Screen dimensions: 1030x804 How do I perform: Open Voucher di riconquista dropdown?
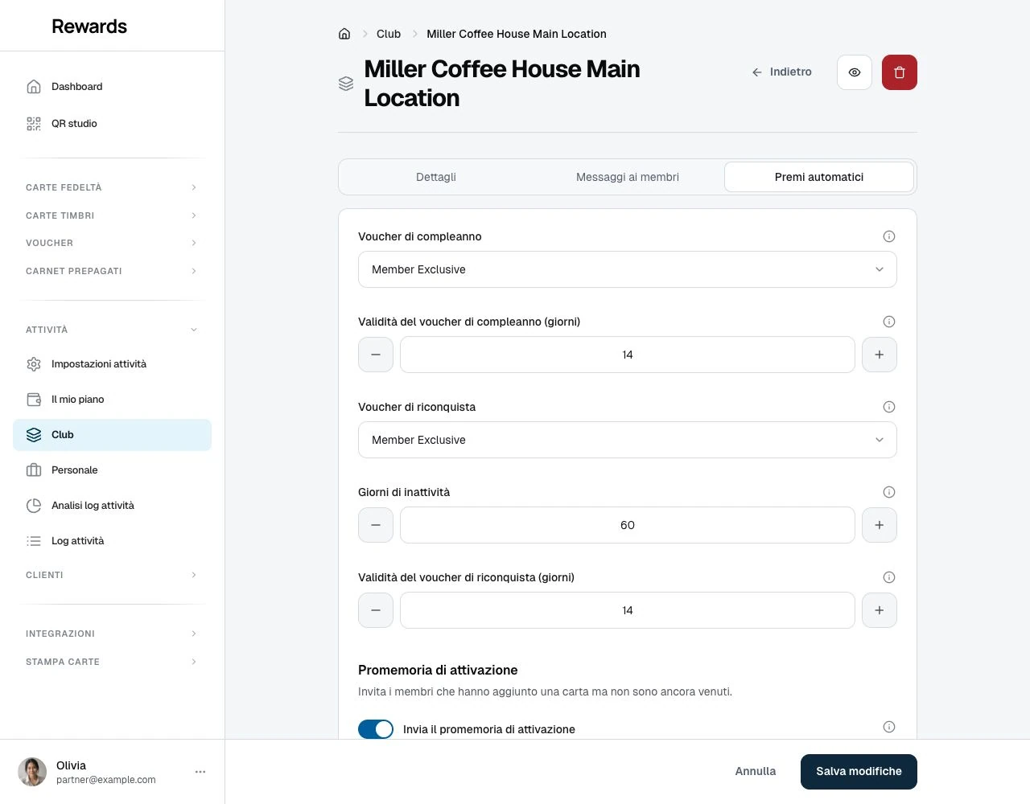pos(628,440)
